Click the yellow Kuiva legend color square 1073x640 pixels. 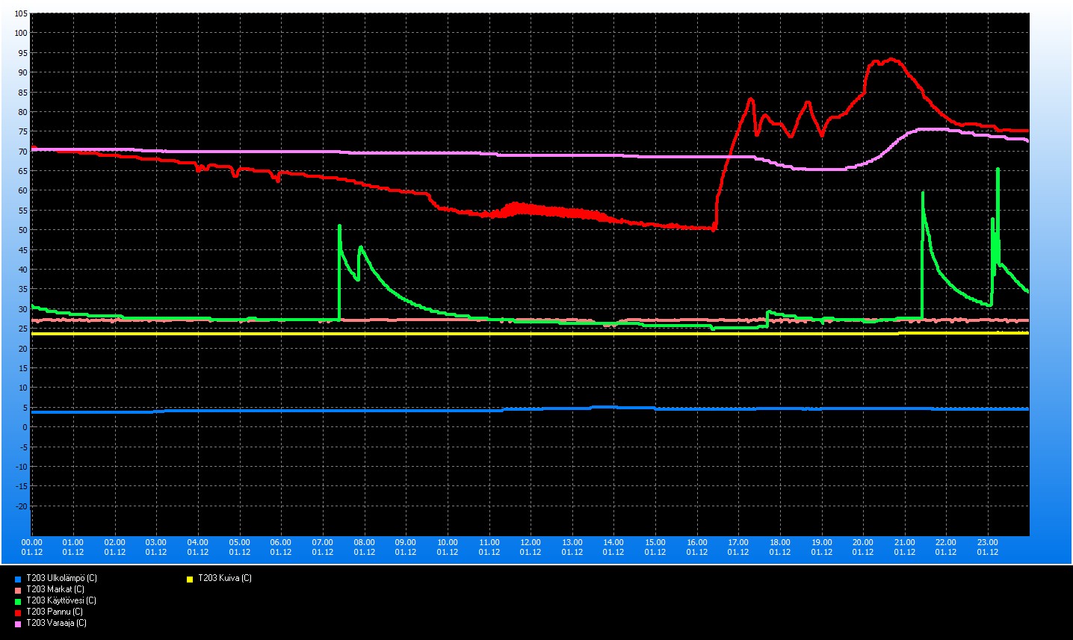[190, 579]
